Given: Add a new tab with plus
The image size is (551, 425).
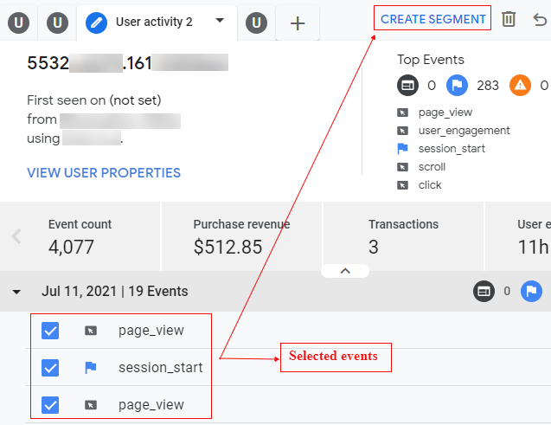Looking at the screenshot, I should (x=298, y=23).
